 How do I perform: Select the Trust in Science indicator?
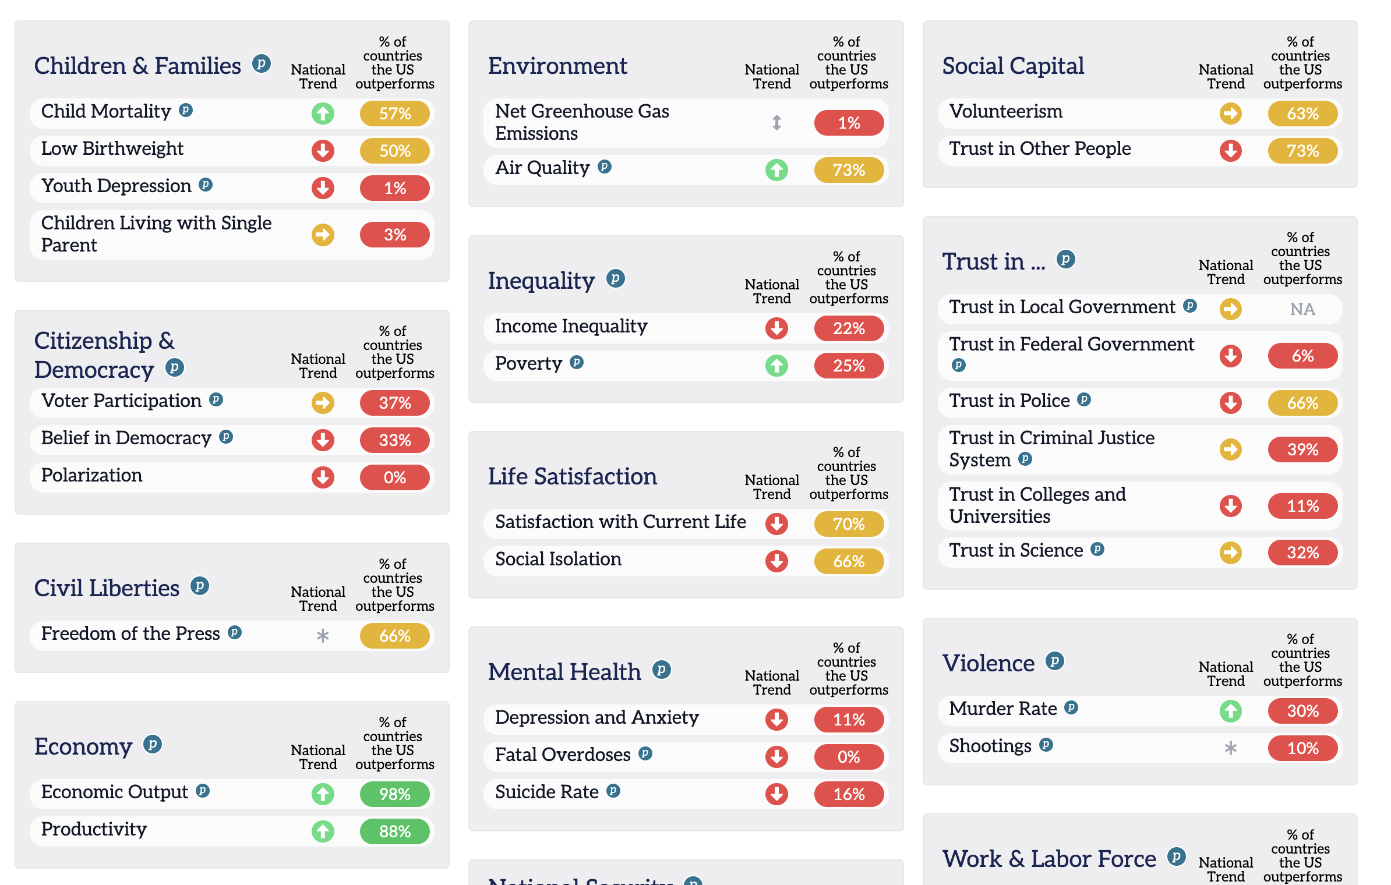[x=1016, y=550]
